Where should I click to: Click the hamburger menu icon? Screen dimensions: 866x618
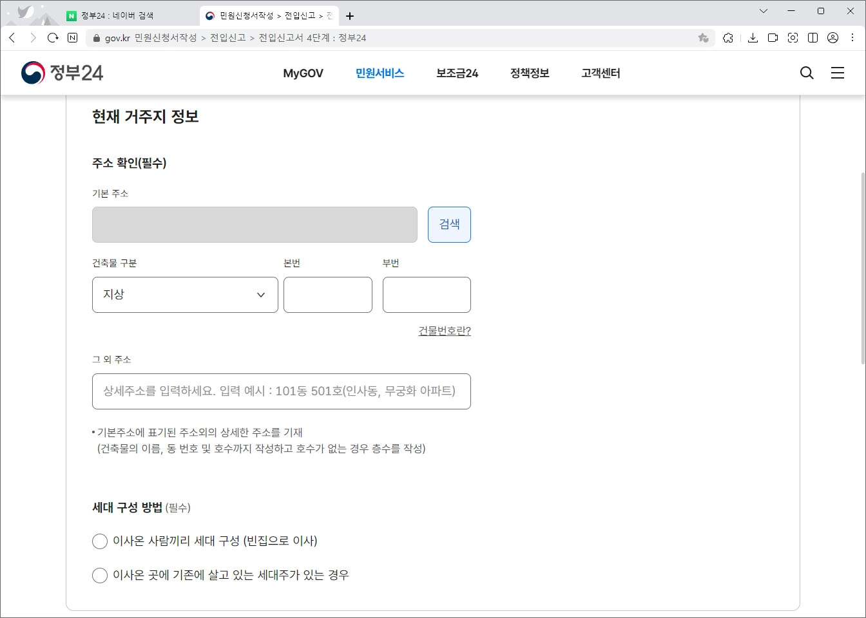click(838, 73)
